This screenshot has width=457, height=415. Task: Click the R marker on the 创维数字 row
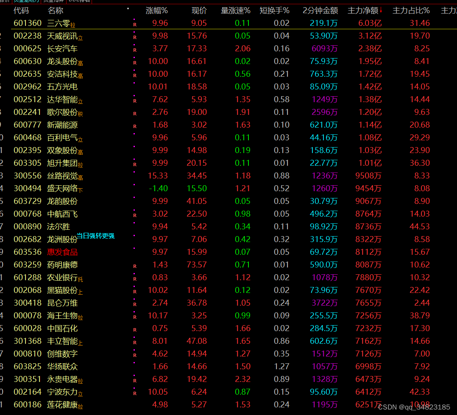pos(135,355)
